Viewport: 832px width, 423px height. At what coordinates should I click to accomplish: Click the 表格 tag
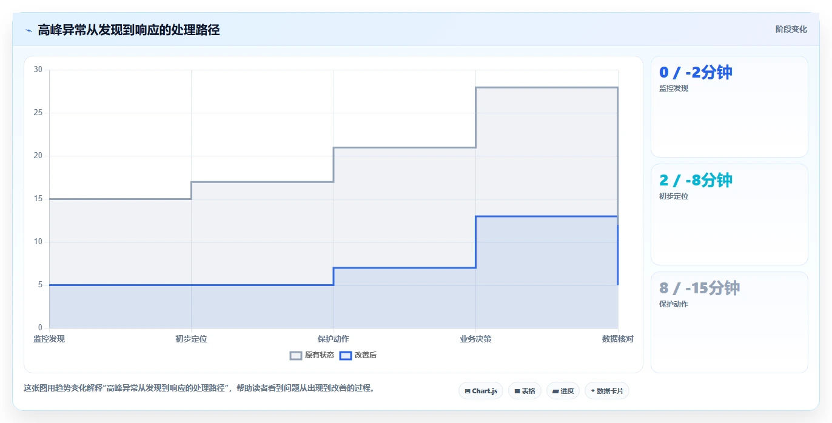(525, 391)
